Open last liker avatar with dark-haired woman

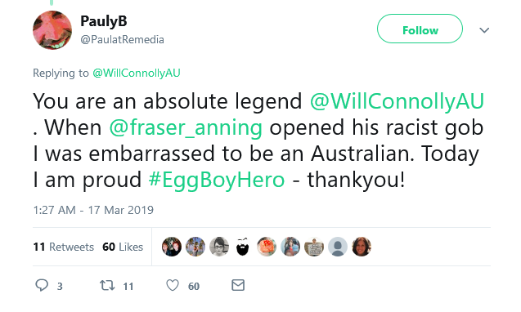(362, 247)
